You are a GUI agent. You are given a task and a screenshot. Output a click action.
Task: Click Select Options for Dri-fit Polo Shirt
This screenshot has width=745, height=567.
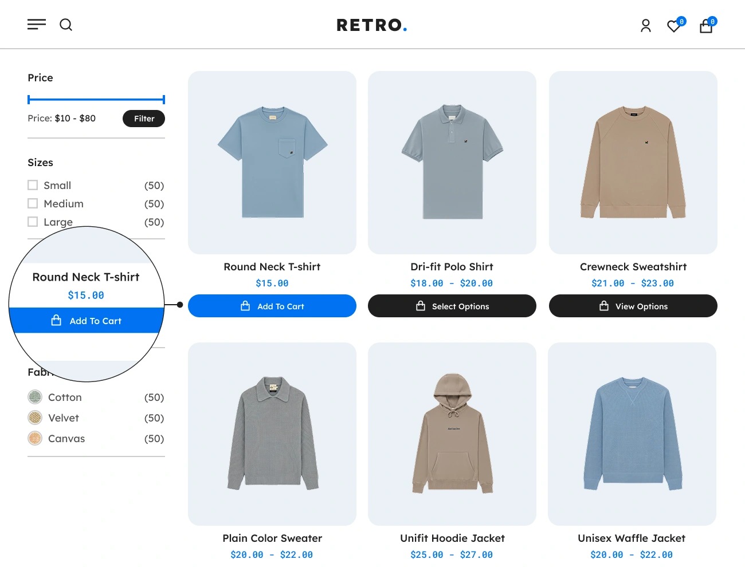(452, 306)
